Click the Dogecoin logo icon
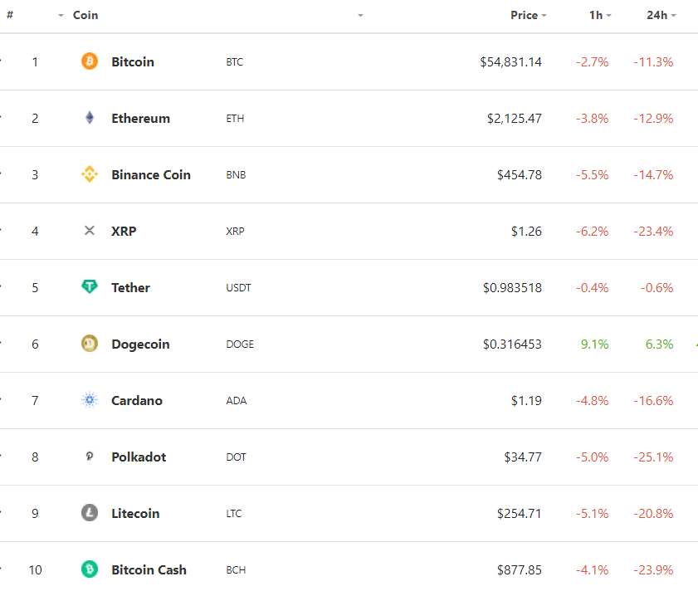 pyautogui.click(x=90, y=344)
